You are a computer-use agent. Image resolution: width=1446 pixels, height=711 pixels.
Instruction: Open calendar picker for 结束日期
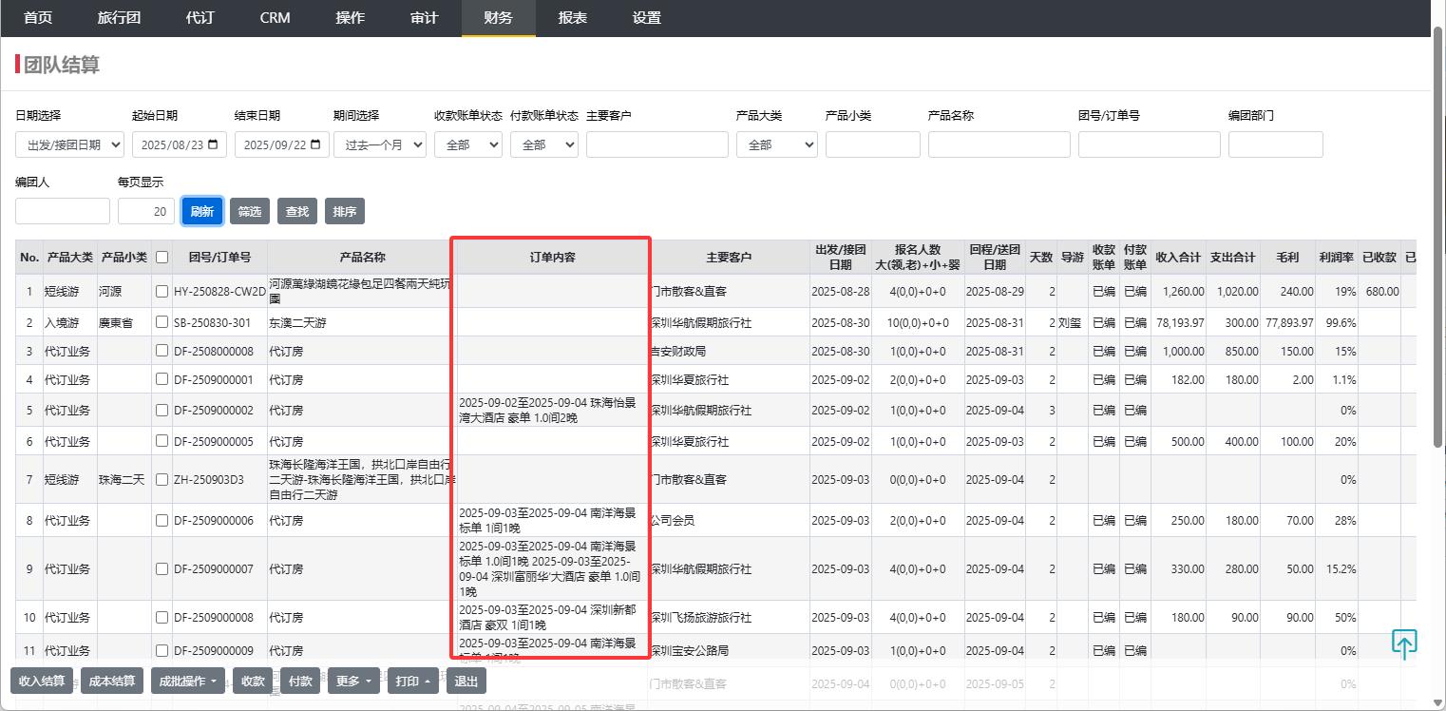point(314,144)
